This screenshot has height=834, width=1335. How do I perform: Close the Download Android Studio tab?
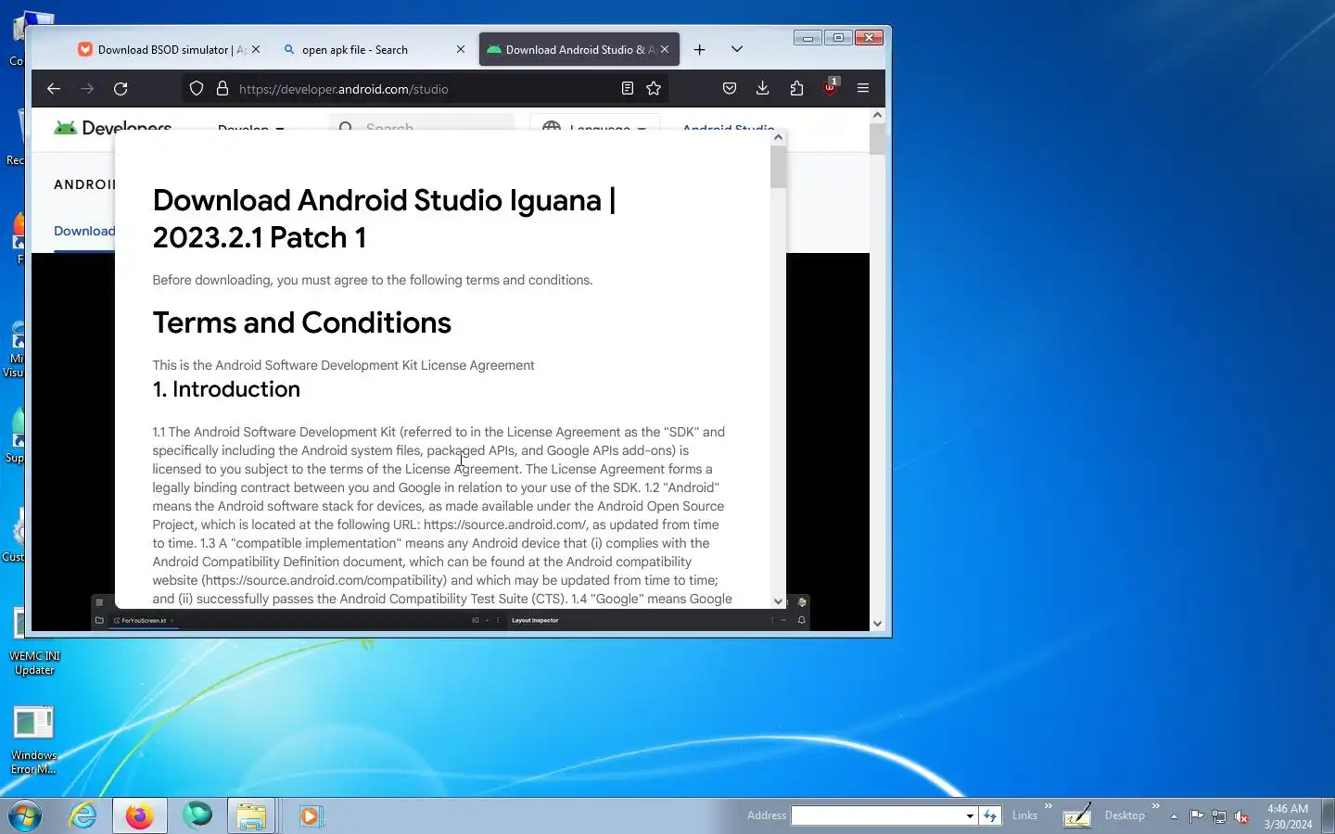pos(665,50)
